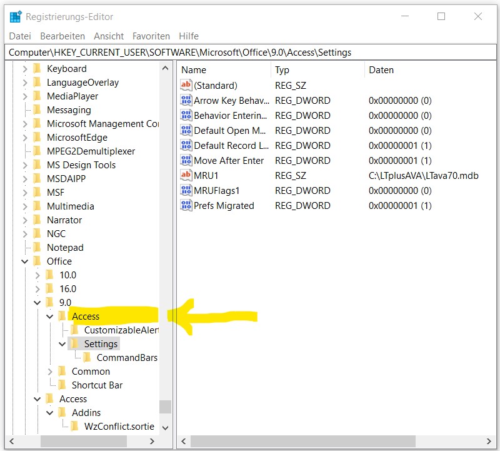Click the folder icon of Messaging

37,109
